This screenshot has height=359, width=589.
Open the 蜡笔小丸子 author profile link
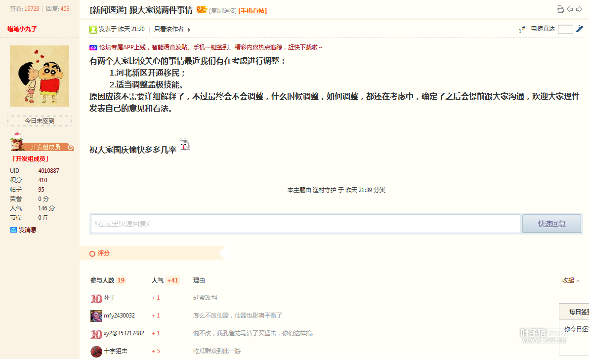[22, 29]
